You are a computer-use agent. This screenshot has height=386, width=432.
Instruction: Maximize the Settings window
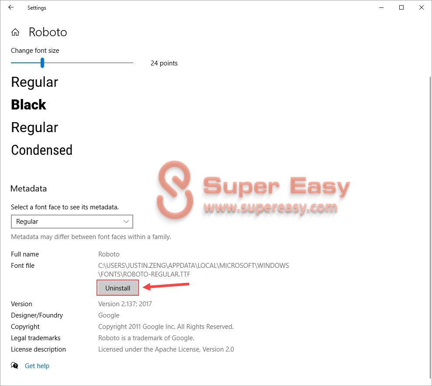[401, 8]
